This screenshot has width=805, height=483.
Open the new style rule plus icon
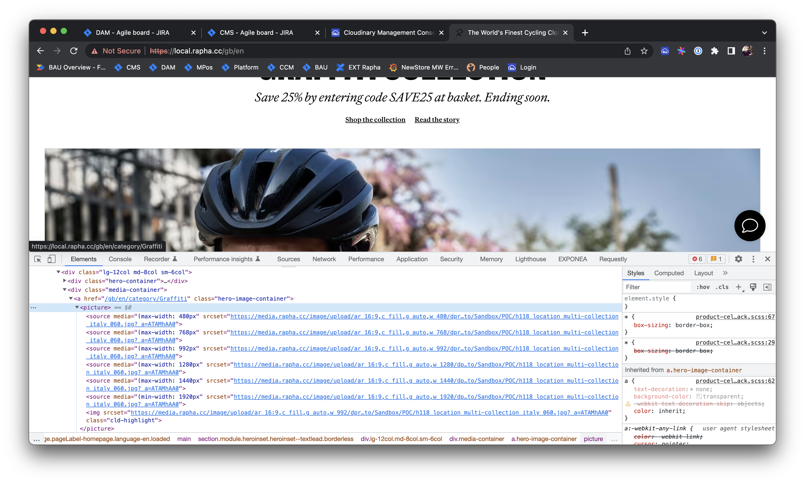coord(739,287)
